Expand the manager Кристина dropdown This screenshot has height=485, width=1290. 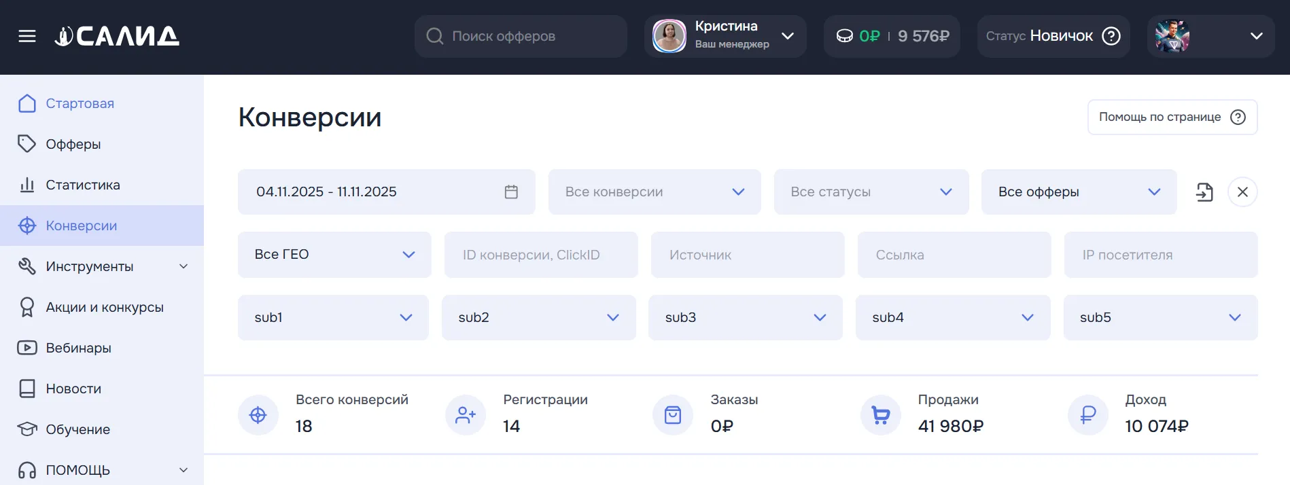pyautogui.click(x=788, y=36)
